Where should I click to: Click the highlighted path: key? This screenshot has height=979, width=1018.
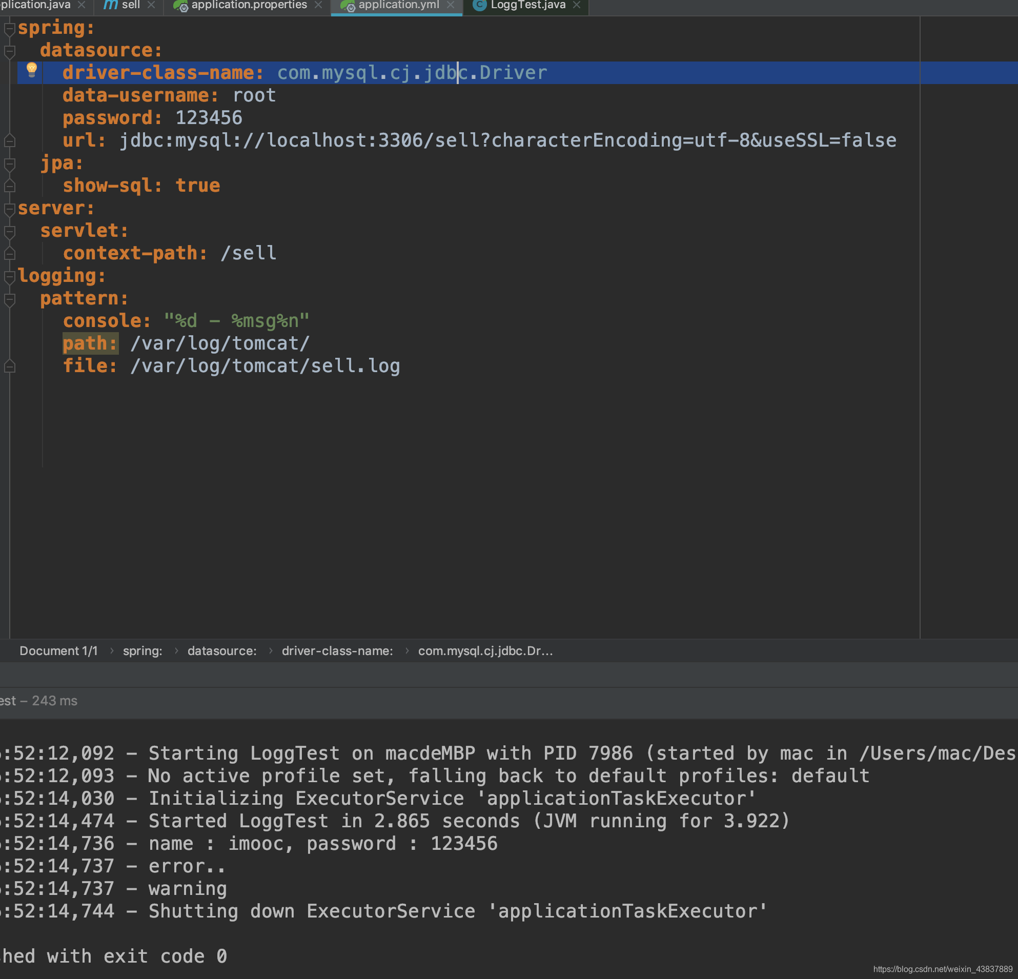(90, 343)
